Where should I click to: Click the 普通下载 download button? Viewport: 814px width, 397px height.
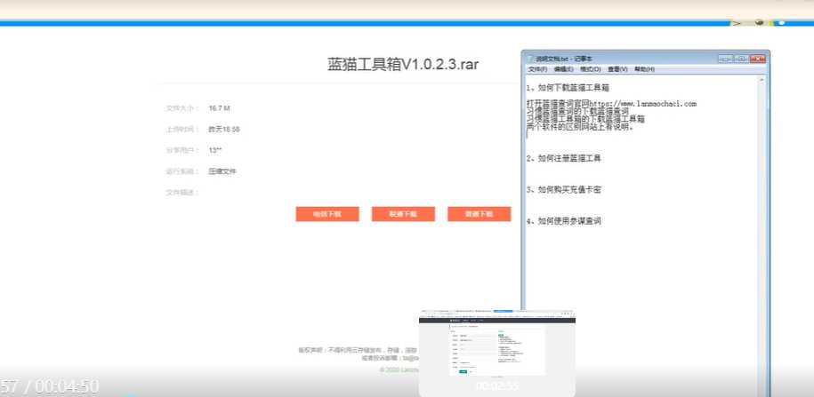[x=480, y=214]
